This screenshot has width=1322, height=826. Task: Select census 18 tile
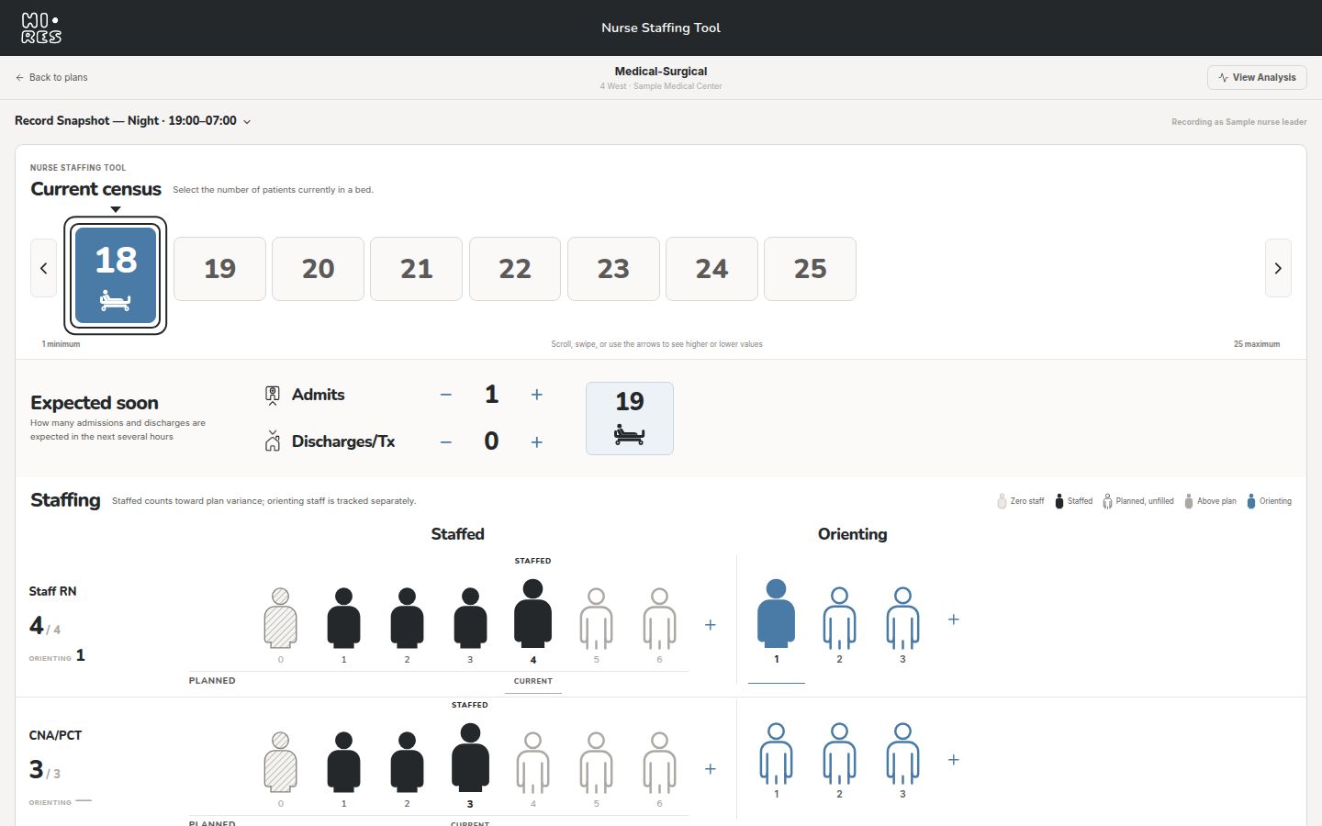115,275
